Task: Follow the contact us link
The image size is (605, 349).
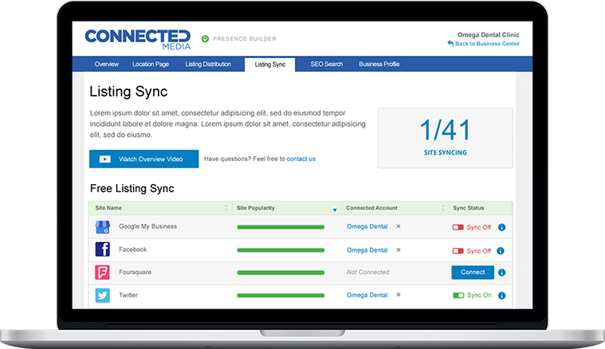Action: [301, 159]
